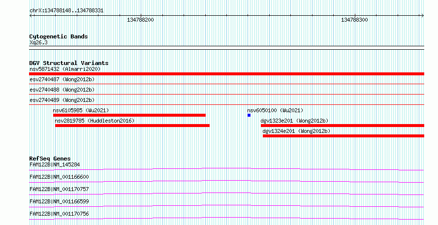Open variant nsv6105985 (Wu2021) label
This screenshot has height=225, width=438.
tap(81, 110)
